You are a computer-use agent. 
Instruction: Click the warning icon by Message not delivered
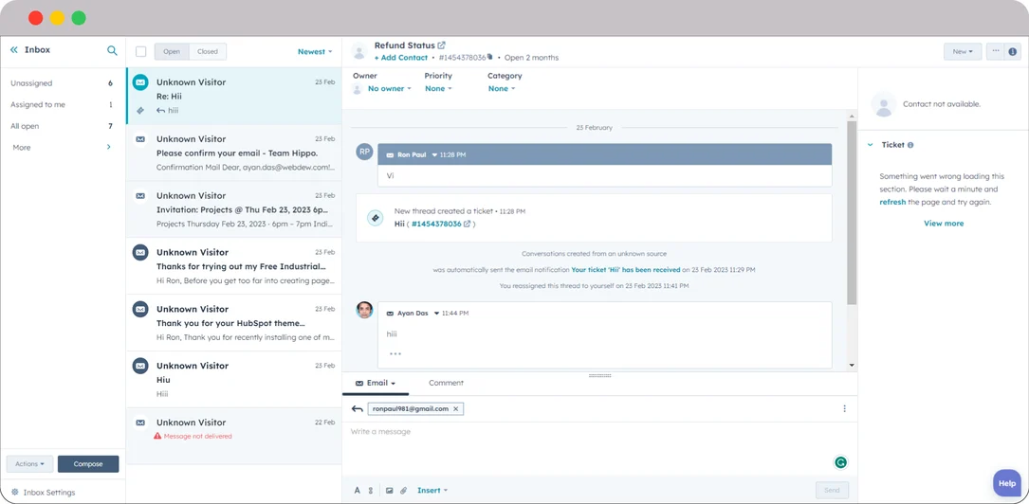[157, 436]
